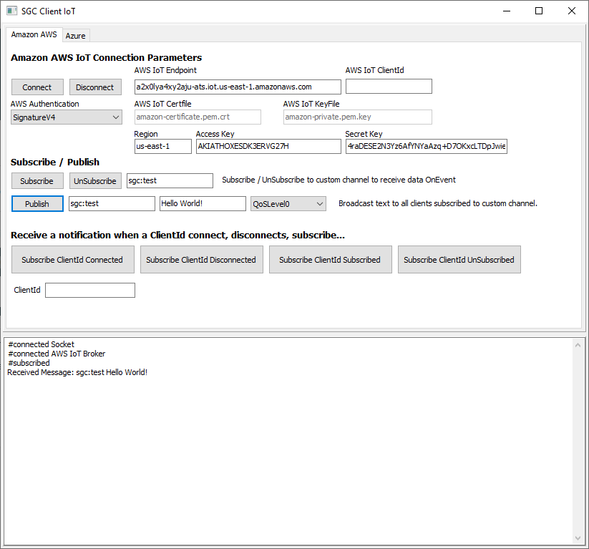Click the 'Subscribe / Publish' heading
Image resolution: width=589 pixels, height=549 pixels.
[55, 162]
